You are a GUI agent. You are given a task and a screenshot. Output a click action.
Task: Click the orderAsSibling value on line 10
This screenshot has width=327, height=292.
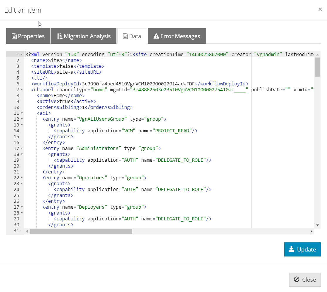83,107
